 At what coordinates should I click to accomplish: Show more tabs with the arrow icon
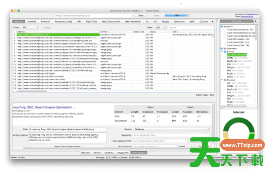[213, 21]
